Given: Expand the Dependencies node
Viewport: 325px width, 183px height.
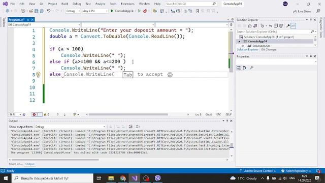Looking at the screenshot, I should (243, 46).
